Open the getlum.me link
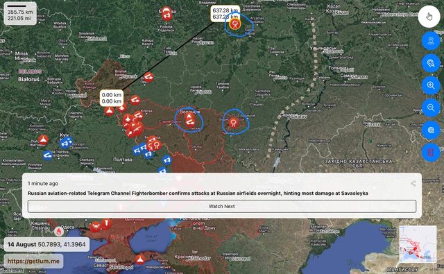 point(33,261)
